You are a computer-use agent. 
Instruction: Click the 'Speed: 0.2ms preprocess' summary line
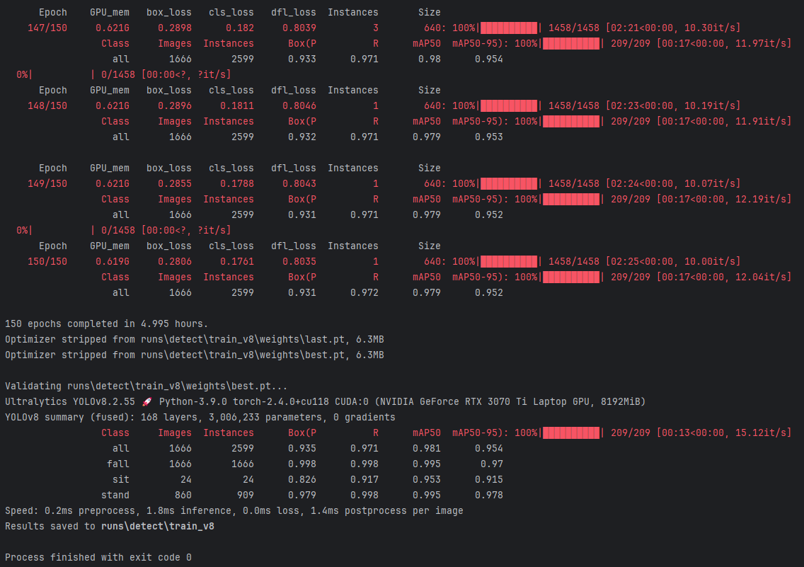234,510
